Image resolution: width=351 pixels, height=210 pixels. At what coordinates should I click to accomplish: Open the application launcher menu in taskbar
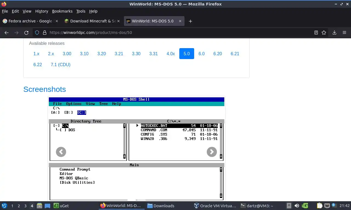4,206
